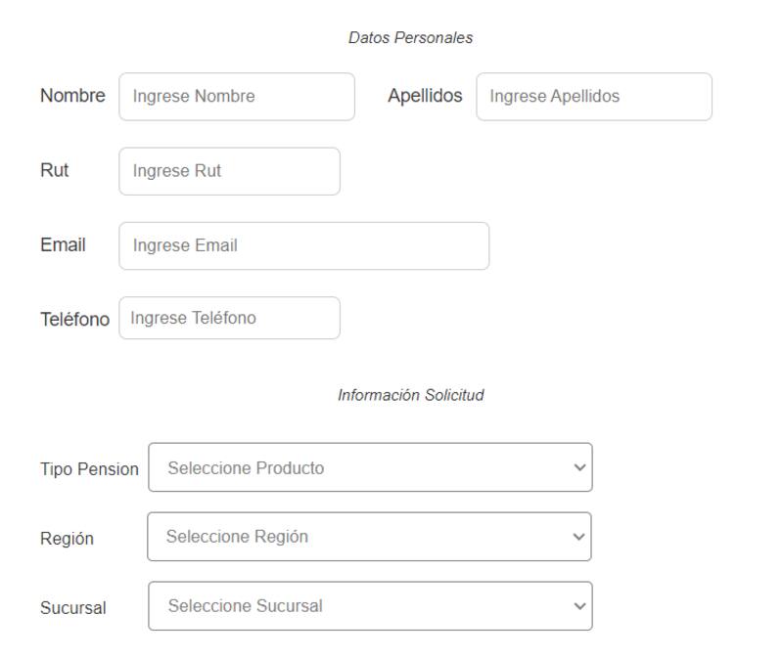
Task: Click the chevron arrow on the Sucursal select
Action: tap(577, 606)
